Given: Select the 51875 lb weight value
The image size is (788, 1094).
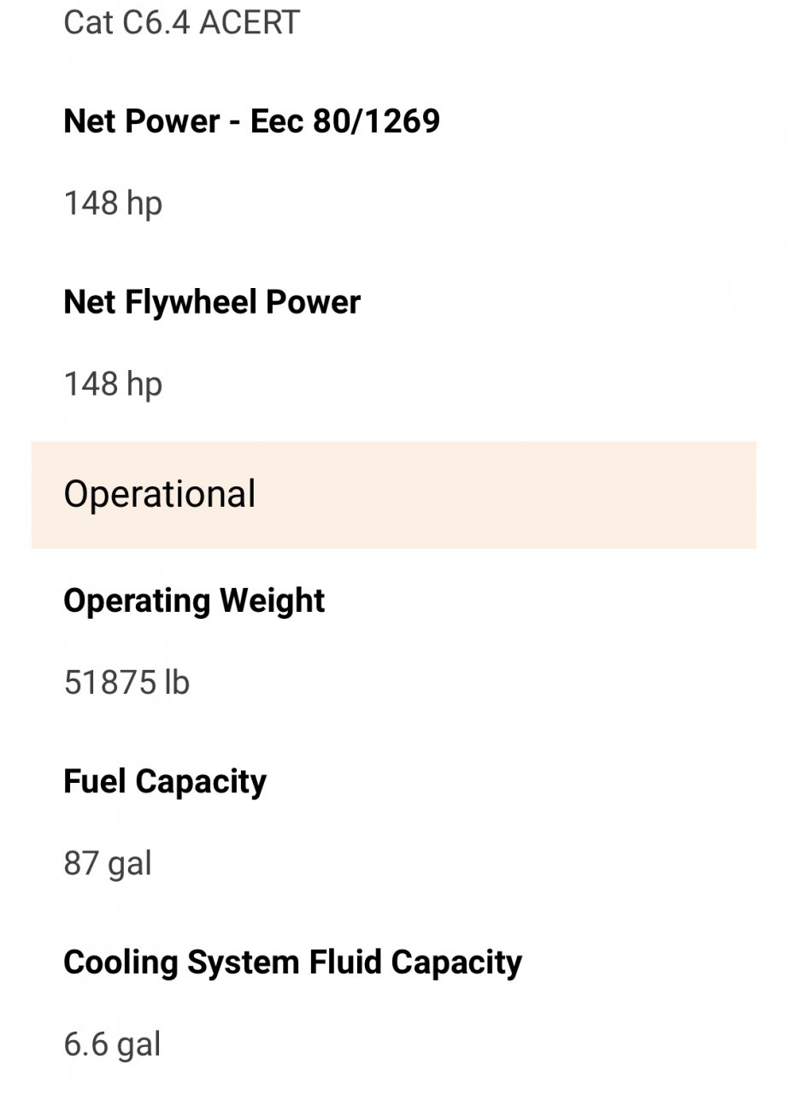Looking at the screenshot, I should click(126, 683).
